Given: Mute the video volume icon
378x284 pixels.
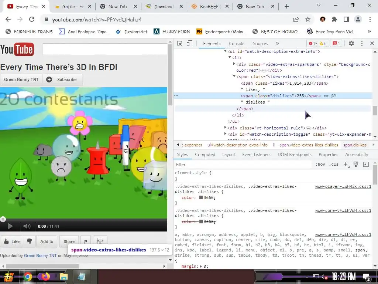Looking at the screenshot, I should pos(27,226).
